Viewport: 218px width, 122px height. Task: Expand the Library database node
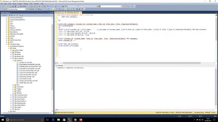pos(6,26)
